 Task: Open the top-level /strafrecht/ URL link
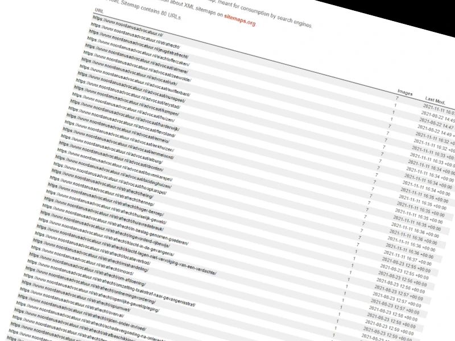[135, 35]
